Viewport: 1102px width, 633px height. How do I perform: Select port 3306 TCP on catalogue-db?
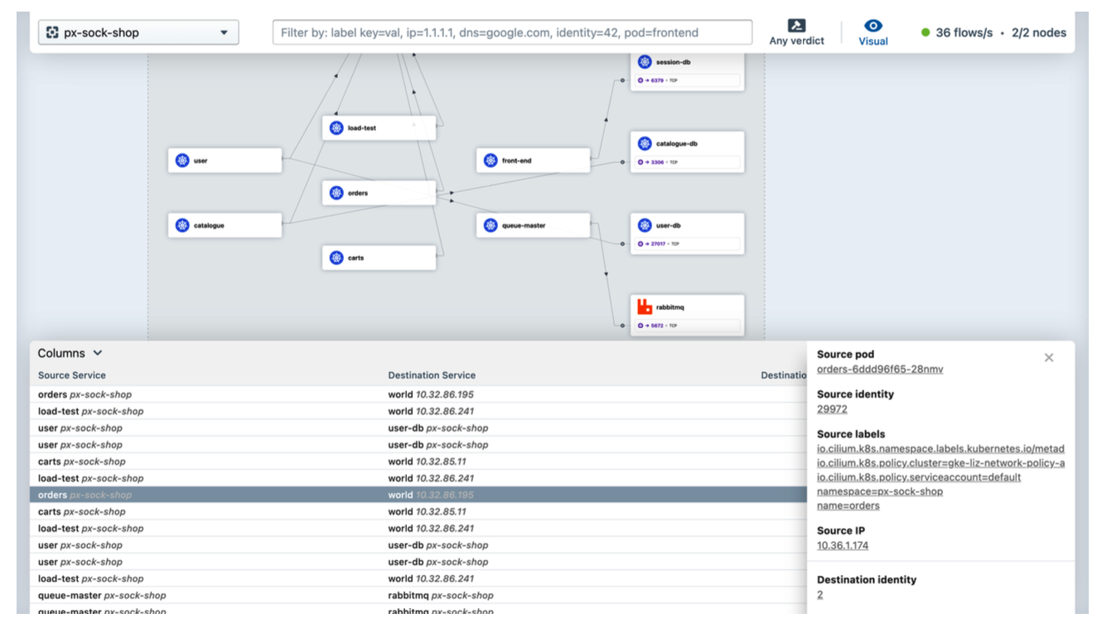(x=687, y=162)
